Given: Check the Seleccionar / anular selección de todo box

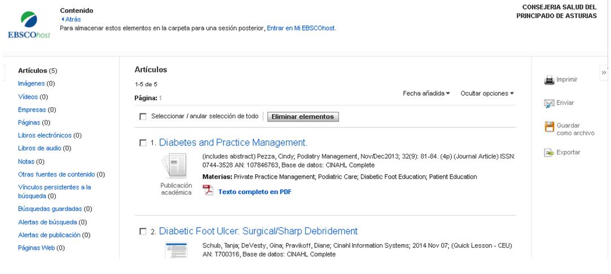Looking at the screenshot, I should coord(143,117).
